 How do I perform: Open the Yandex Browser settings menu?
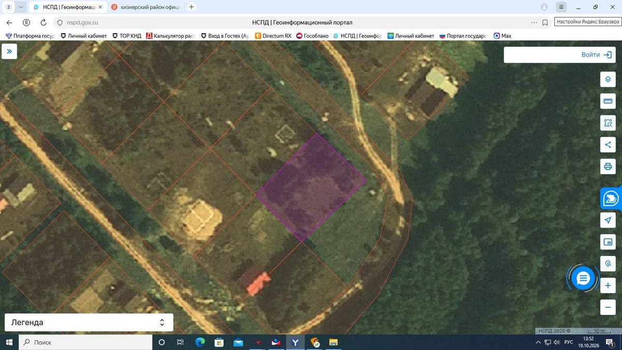[561, 7]
